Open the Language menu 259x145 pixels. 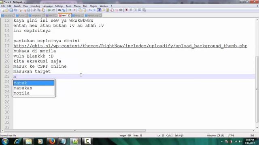pyautogui.click(x=47, y=6)
